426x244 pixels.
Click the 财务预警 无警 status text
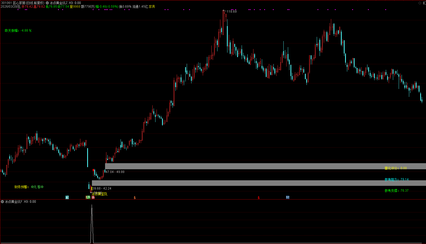coord(29,187)
